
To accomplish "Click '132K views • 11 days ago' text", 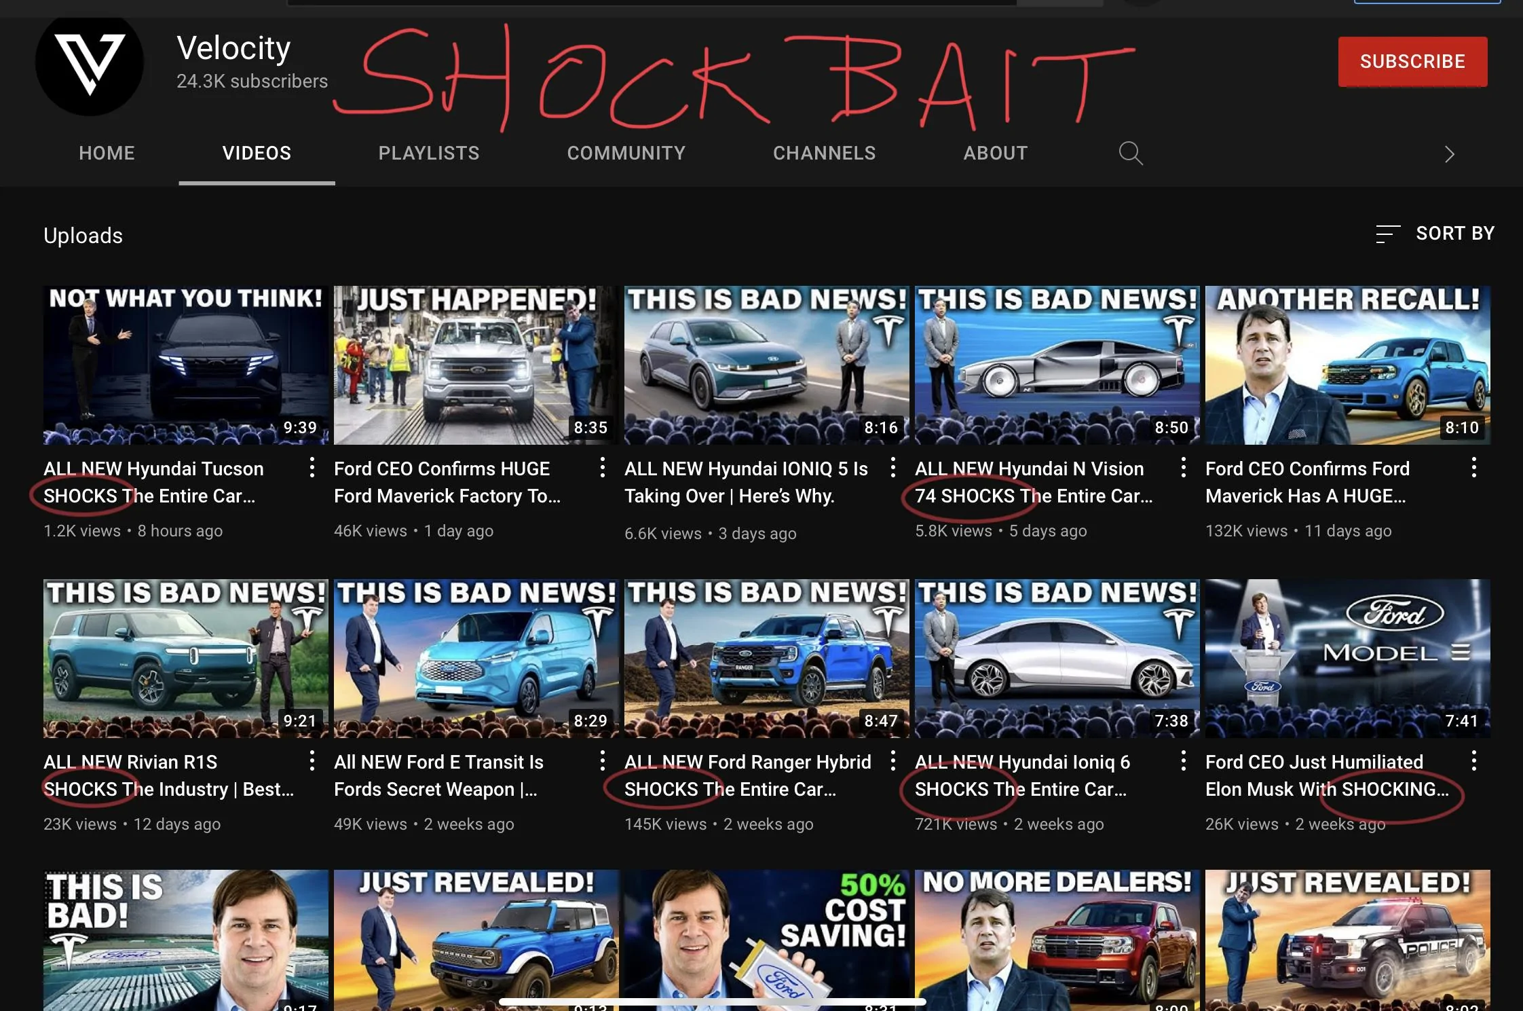I will pyautogui.click(x=1298, y=531).
